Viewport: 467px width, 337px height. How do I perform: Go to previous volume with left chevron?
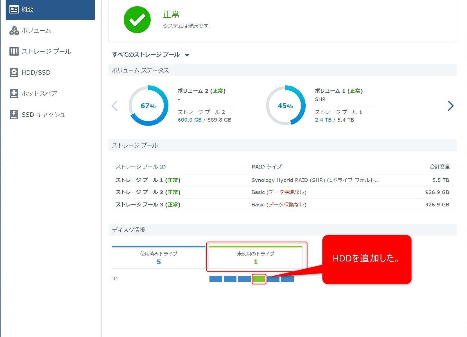point(114,106)
